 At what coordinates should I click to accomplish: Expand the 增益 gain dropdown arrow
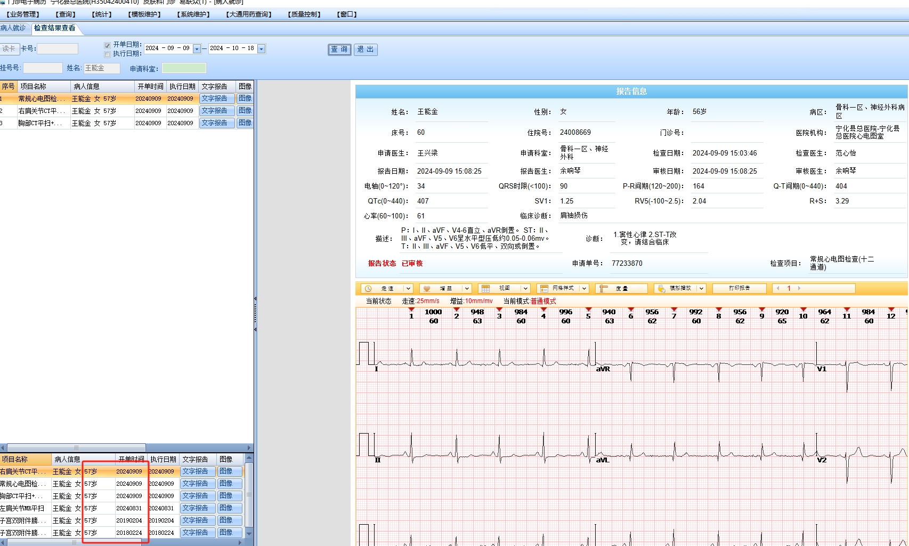click(x=467, y=289)
